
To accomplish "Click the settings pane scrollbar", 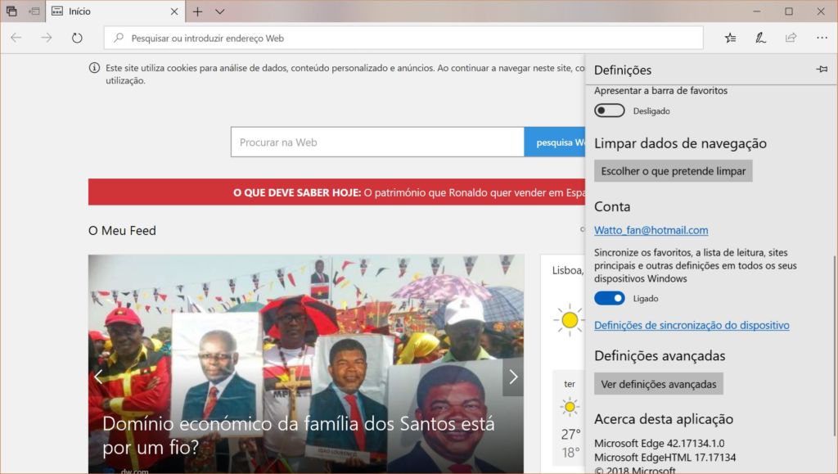I will click(834, 345).
